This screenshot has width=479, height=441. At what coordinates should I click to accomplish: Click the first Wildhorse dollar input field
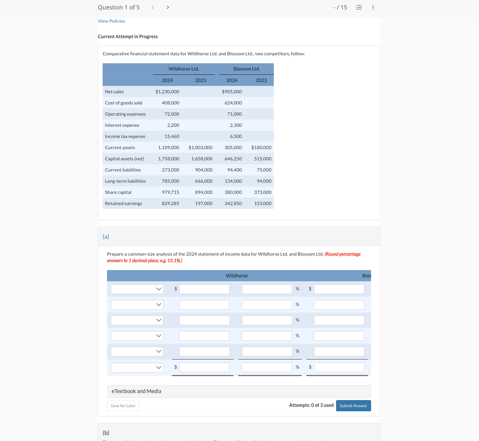pyautogui.click(x=204, y=289)
